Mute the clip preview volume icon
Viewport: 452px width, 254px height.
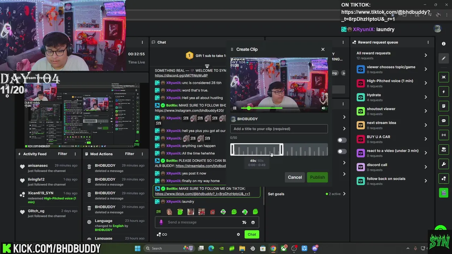(323, 108)
